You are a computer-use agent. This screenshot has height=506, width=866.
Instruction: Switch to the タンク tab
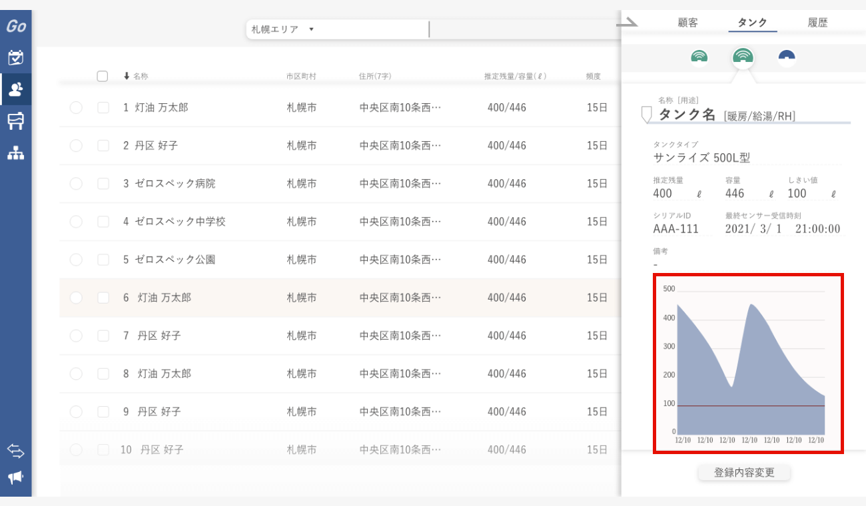pos(753,23)
